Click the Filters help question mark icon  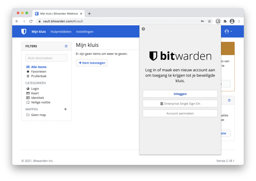(x=66, y=46)
